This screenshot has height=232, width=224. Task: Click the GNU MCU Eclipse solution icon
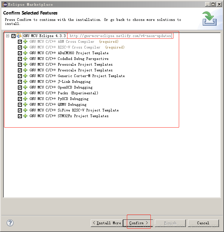19,36
